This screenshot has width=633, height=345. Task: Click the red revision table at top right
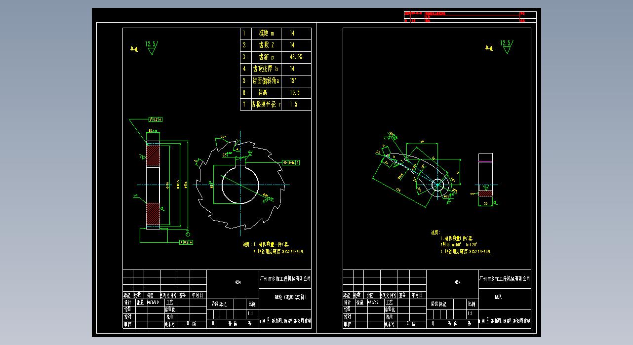tap(470, 17)
